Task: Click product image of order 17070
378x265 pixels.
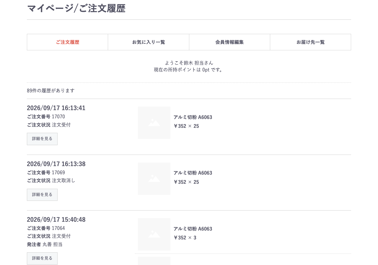Action: 154,123
